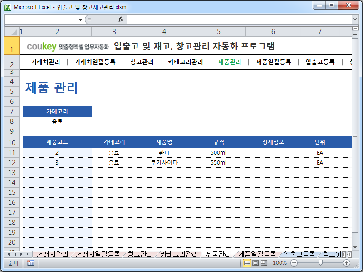Click the formula bar input field
Viewport: 363px width, 272px height.
[x=239, y=19]
